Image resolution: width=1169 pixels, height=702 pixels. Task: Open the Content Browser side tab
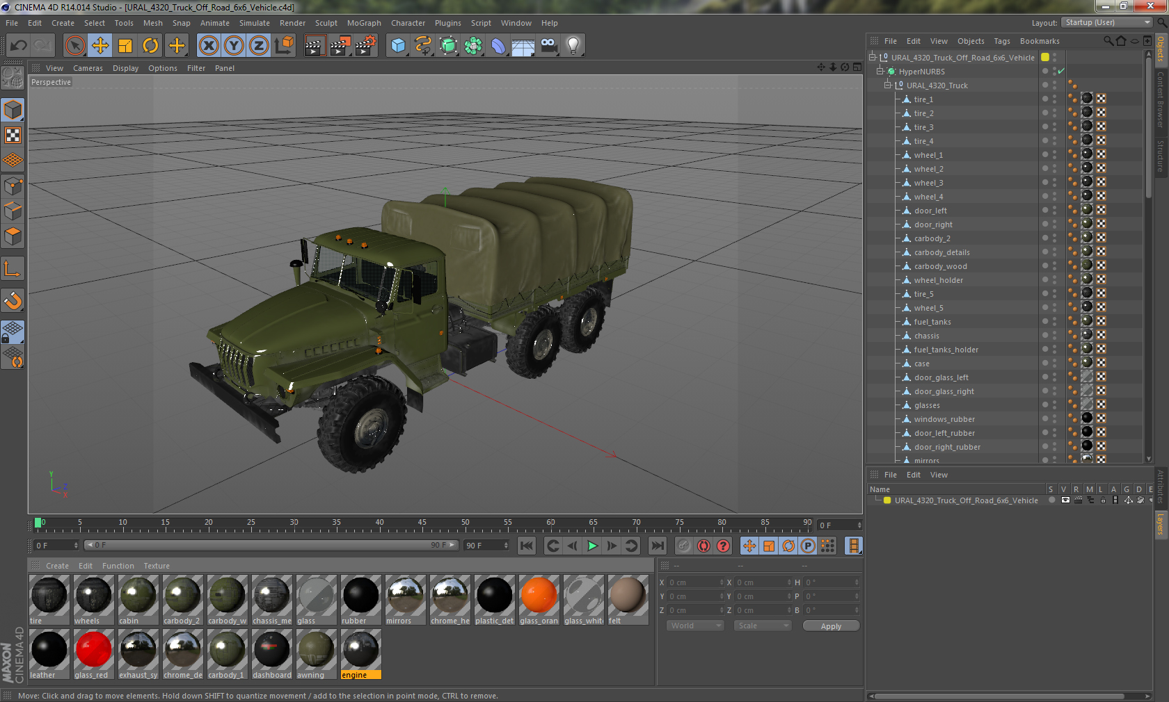pos(1161,98)
